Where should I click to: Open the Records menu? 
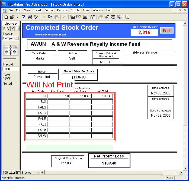[62, 10]
